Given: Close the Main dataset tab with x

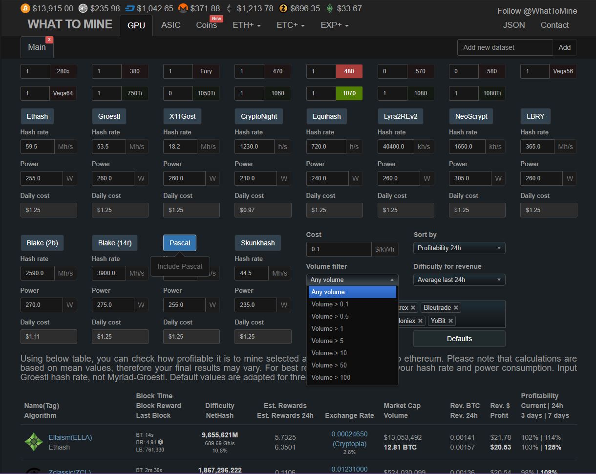Looking at the screenshot, I should click(49, 40).
